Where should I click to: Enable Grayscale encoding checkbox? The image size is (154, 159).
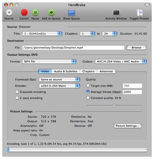point(17,92)
